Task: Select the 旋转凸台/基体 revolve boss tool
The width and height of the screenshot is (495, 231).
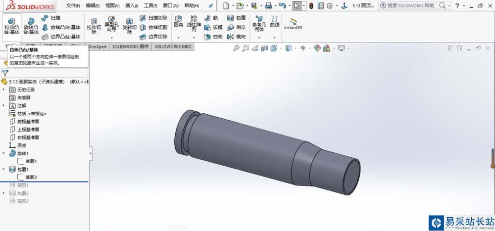Action: pyautogui.click(x=31, y=26)
